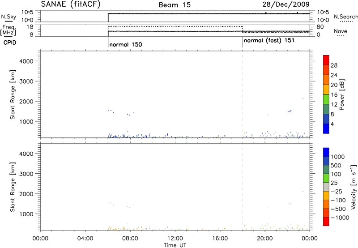Click the blue echo cluster near 22:00 at 1500 km
Screen dimensions: 358x248
click(x=289, y=111)
